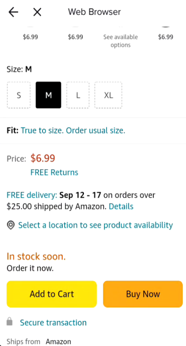View delivery Details link
Screen dimensions: 186x346
[121, 206]
